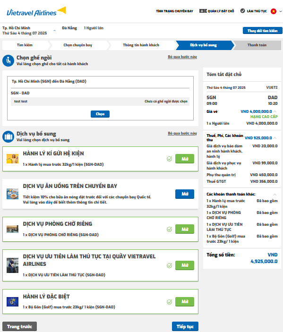Screen dimensions: 283x332
Task: Click the flight number VU672
Action: [x=272, y=87]
